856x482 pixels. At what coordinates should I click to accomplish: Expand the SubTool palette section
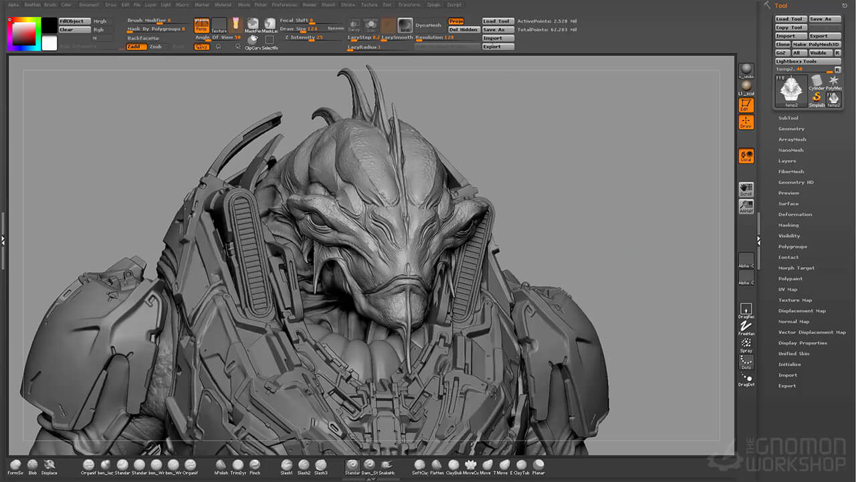click(x=788, y=118)
